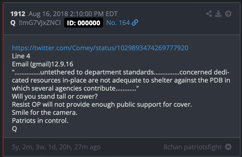
Task: Click the ID: 000000 badge
Action: click(x=84, y=23)
